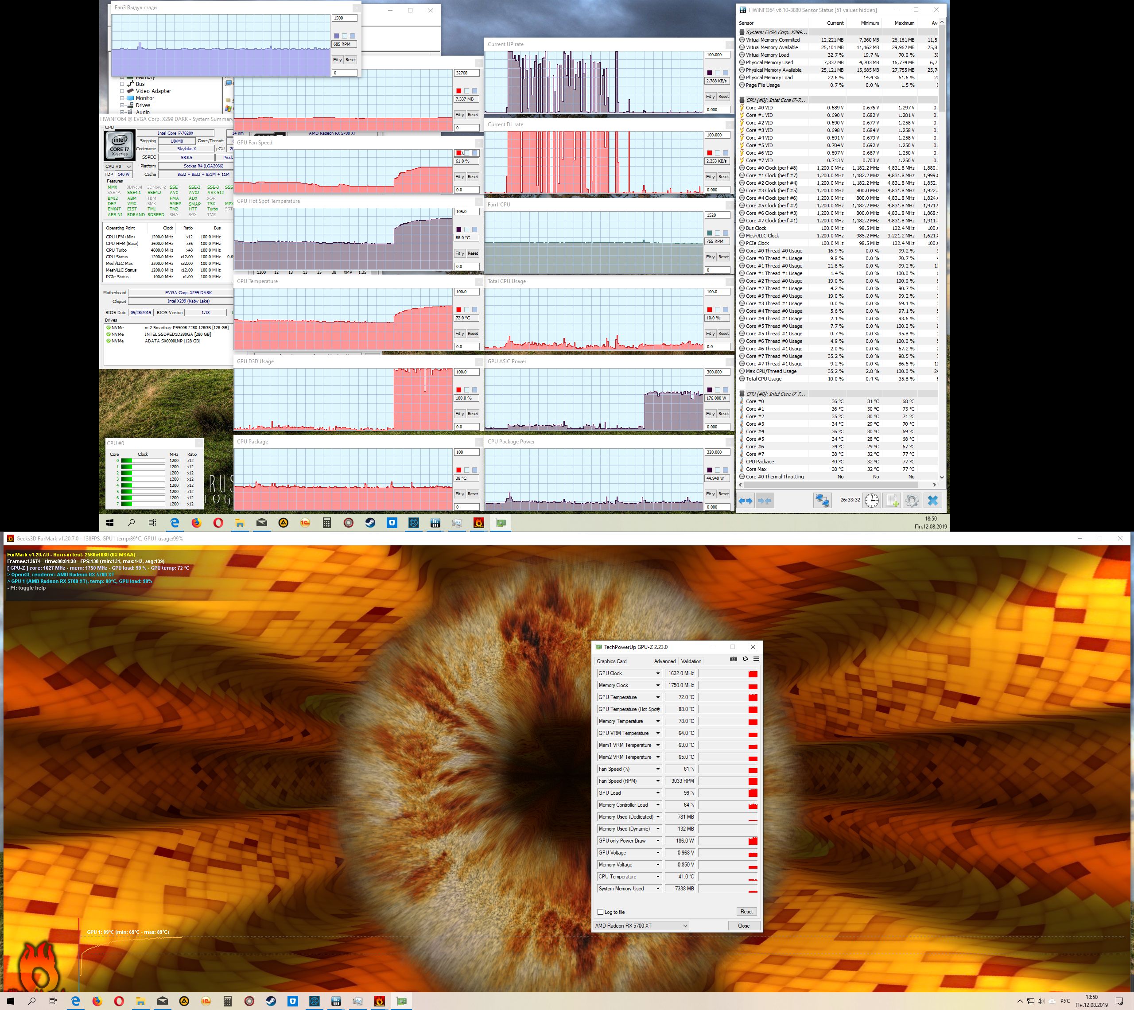Click the GPU-Z screenshot camera icon

tap(734, 659)
